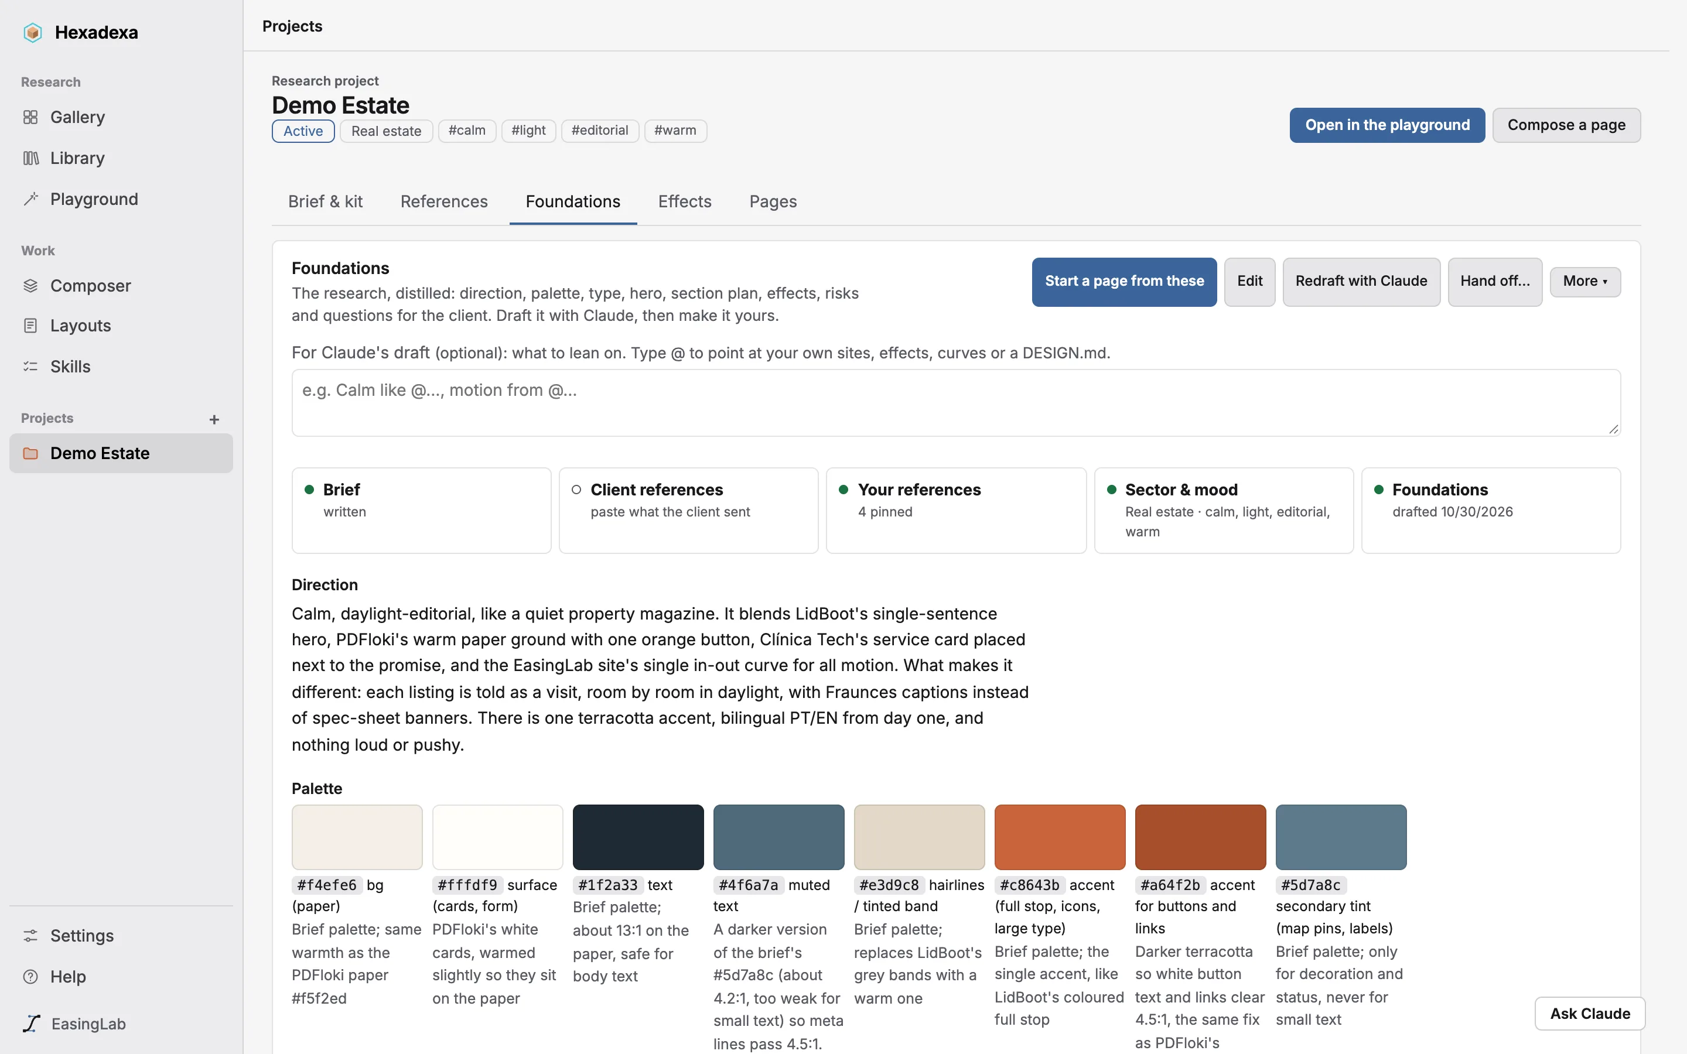Select the #5d7a8c secondary tint swatch
This screenshot has width=1687, height=1054.
click(x=1341, y=837)
